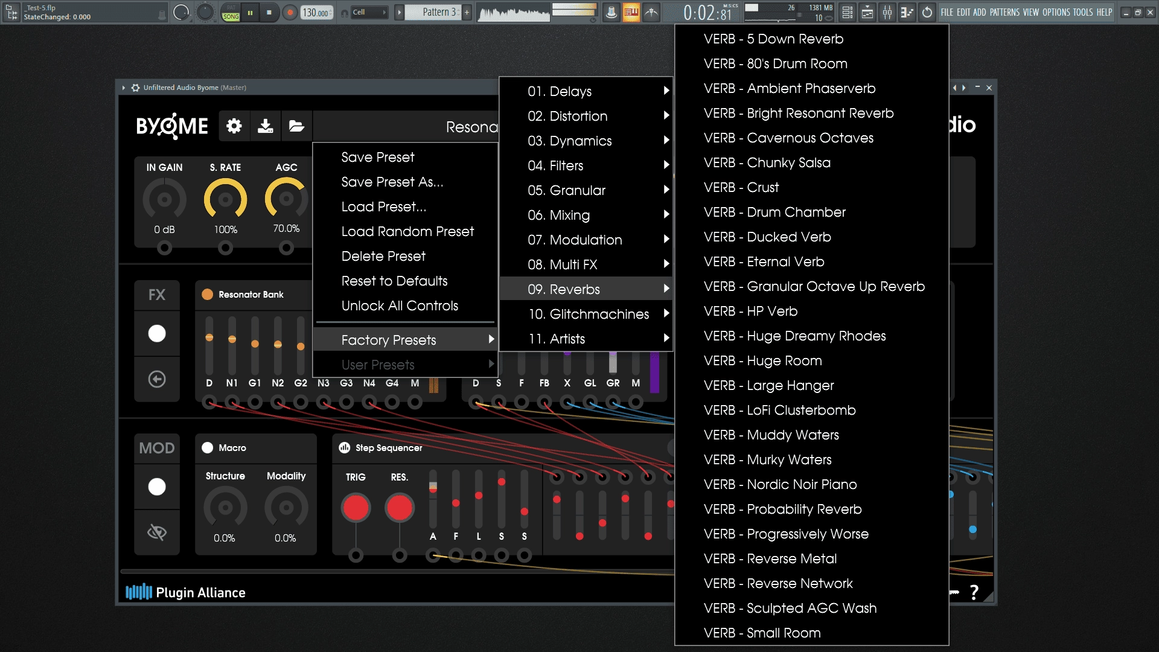1159x652 pixels.
Task: Open the 11. Artists category
Action: 586,339
